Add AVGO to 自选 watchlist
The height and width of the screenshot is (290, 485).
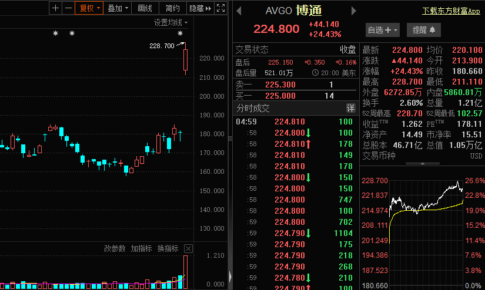(x=382, y=30)
